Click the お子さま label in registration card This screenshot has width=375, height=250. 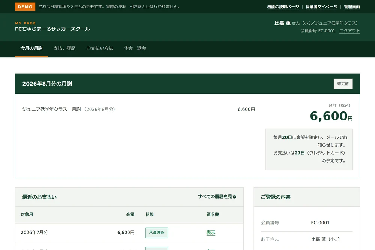(270, 239)
